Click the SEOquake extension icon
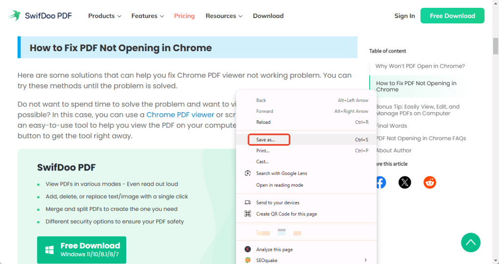 coord(248,260)
